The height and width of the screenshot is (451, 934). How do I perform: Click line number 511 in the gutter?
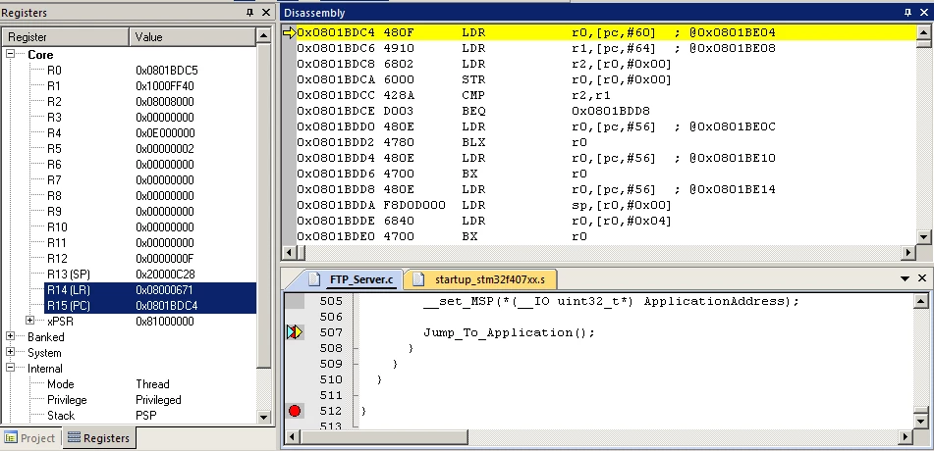point(331,395)
